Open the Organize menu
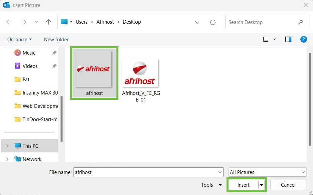This screenshot has width=313, height=195. [x=20, y=39]
